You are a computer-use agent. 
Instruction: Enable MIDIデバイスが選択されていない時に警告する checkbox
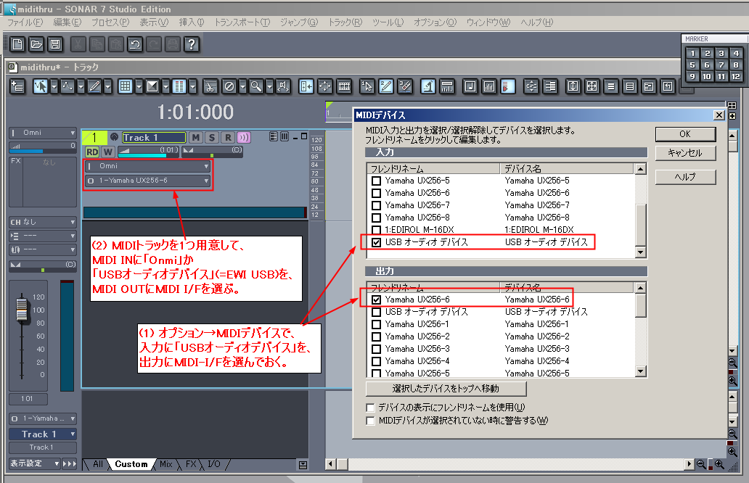coord(370,421)
